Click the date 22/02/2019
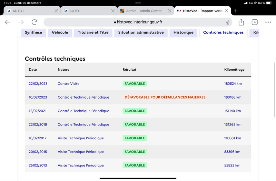This screenshot has width=276, height=181. coord(38,124)
